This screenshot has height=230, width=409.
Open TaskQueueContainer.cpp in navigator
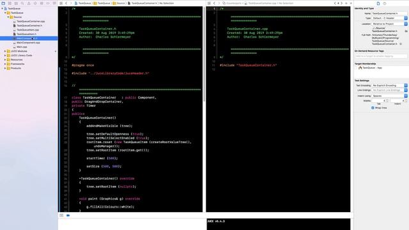pos(31,21)
